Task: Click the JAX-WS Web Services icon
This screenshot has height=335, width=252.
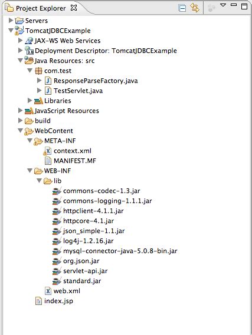Action: click(x=29, y=41)
